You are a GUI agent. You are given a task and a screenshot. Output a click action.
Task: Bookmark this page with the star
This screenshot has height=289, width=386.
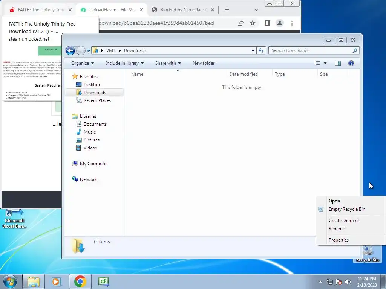coord(253,23)
